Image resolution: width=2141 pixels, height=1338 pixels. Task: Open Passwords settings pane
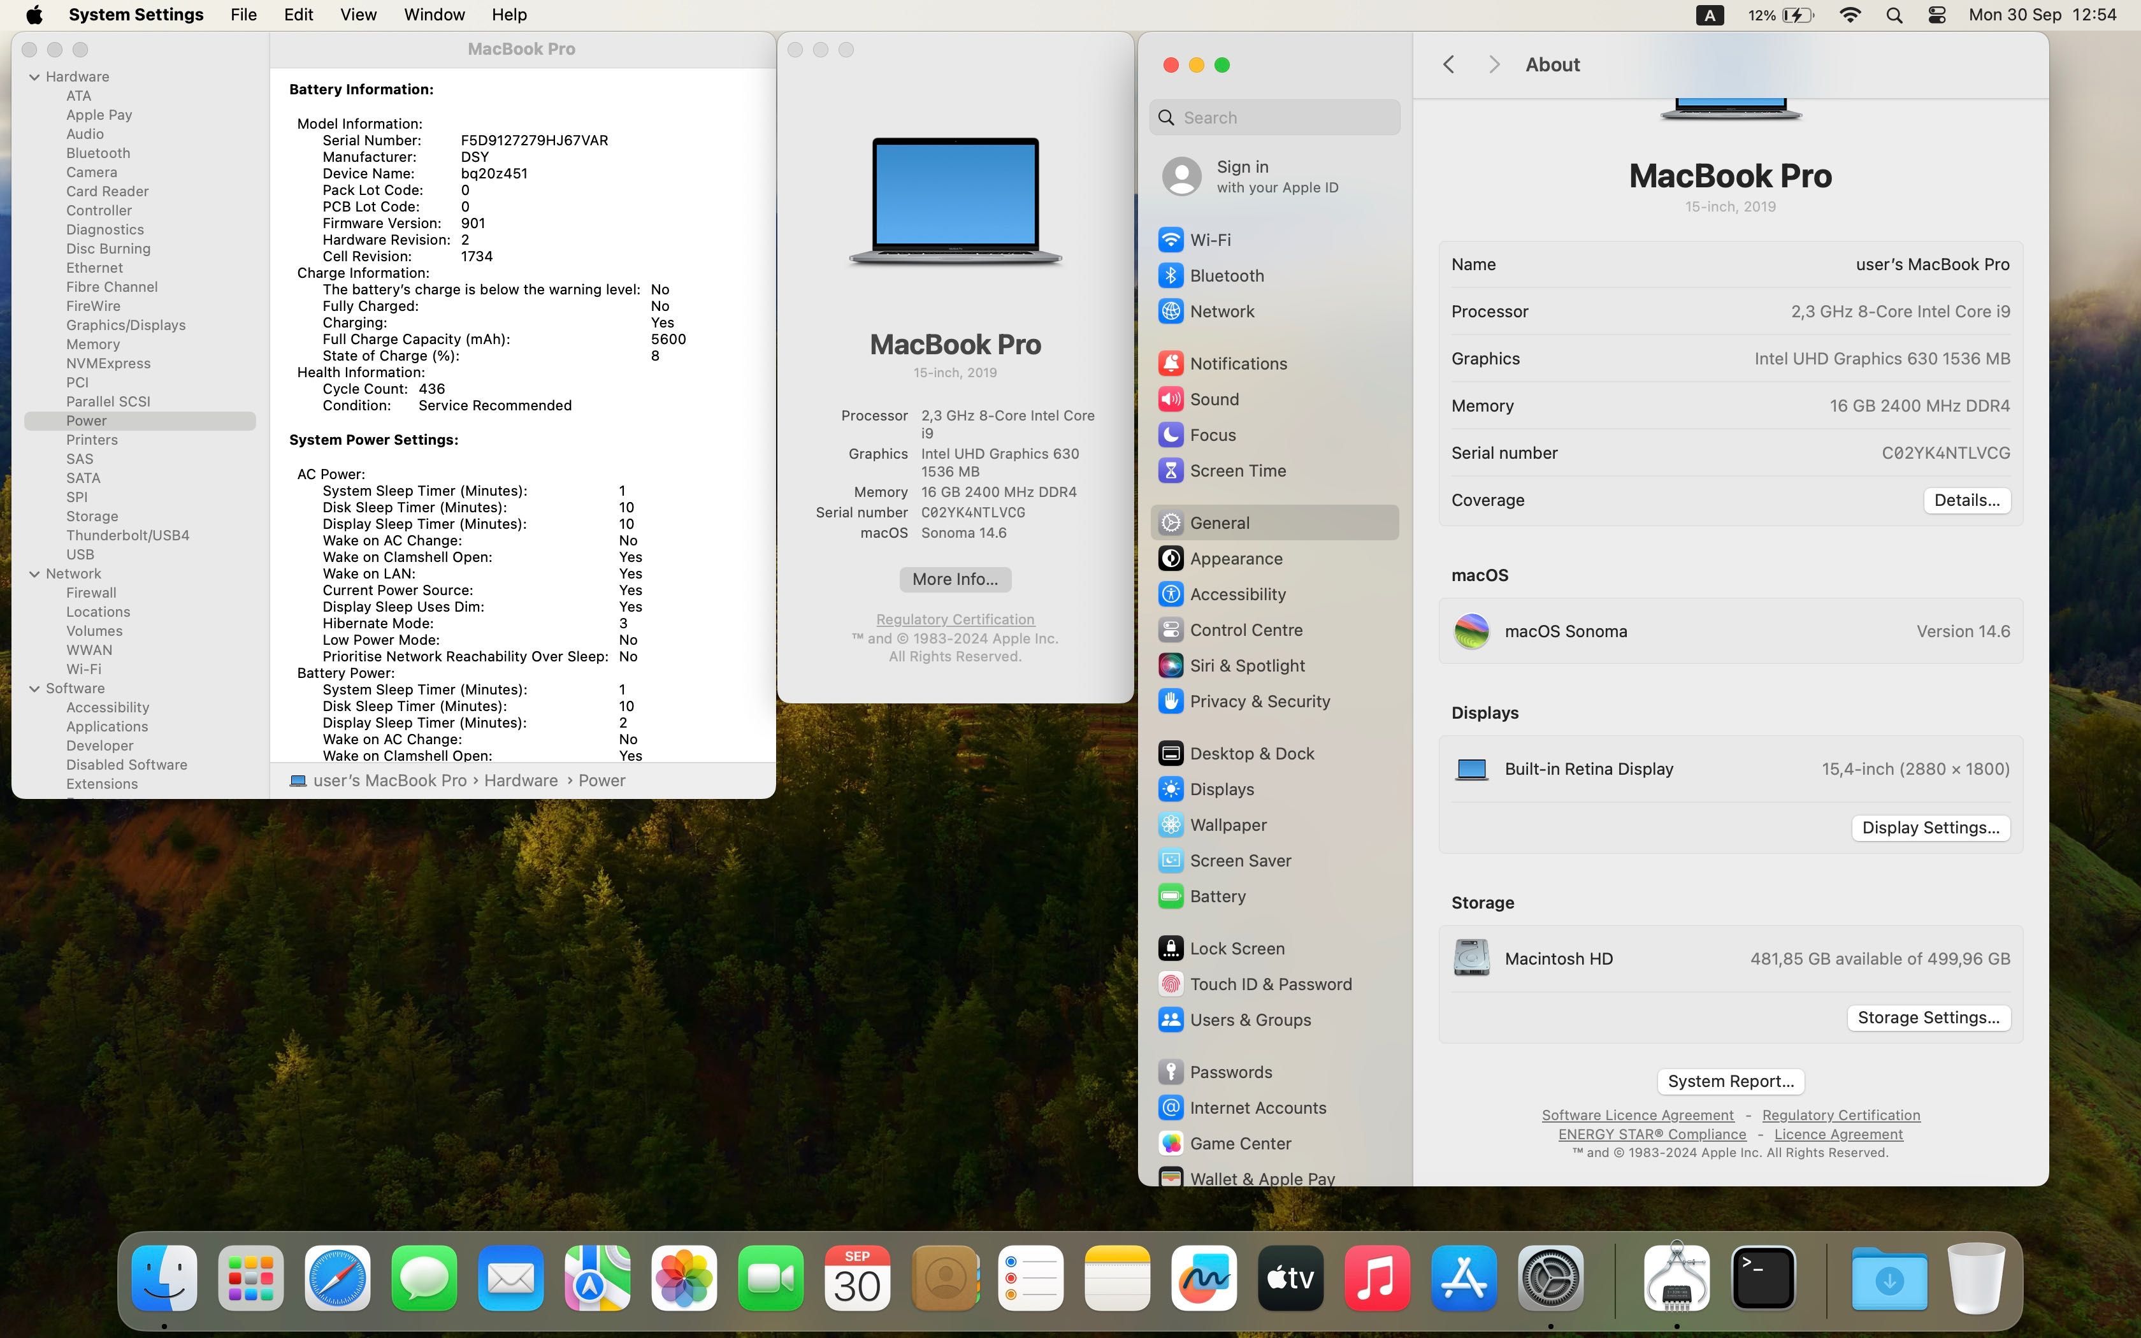pos(1274,1072)
